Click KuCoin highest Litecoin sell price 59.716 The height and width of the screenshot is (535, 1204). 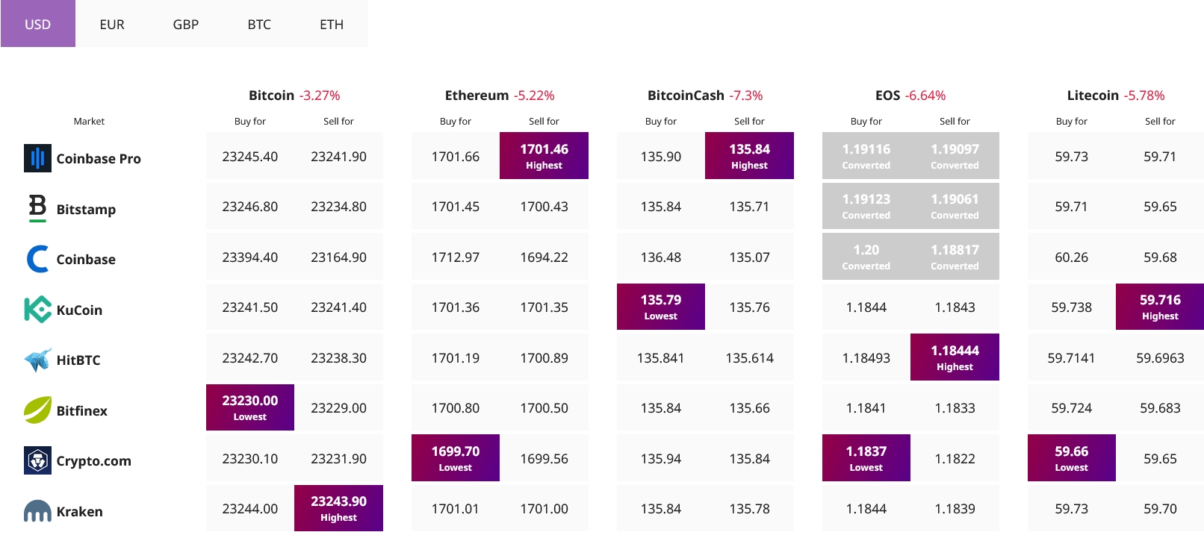(x=1160, y=307)
